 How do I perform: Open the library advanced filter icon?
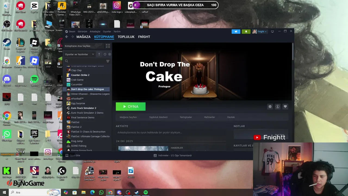click(108, 61)
